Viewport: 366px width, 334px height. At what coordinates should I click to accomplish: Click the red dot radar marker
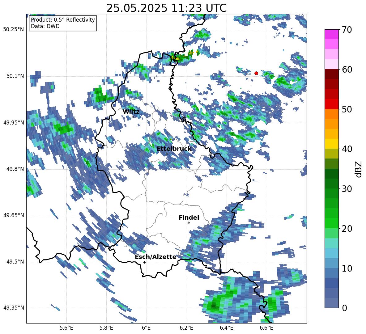pos(256,73)
